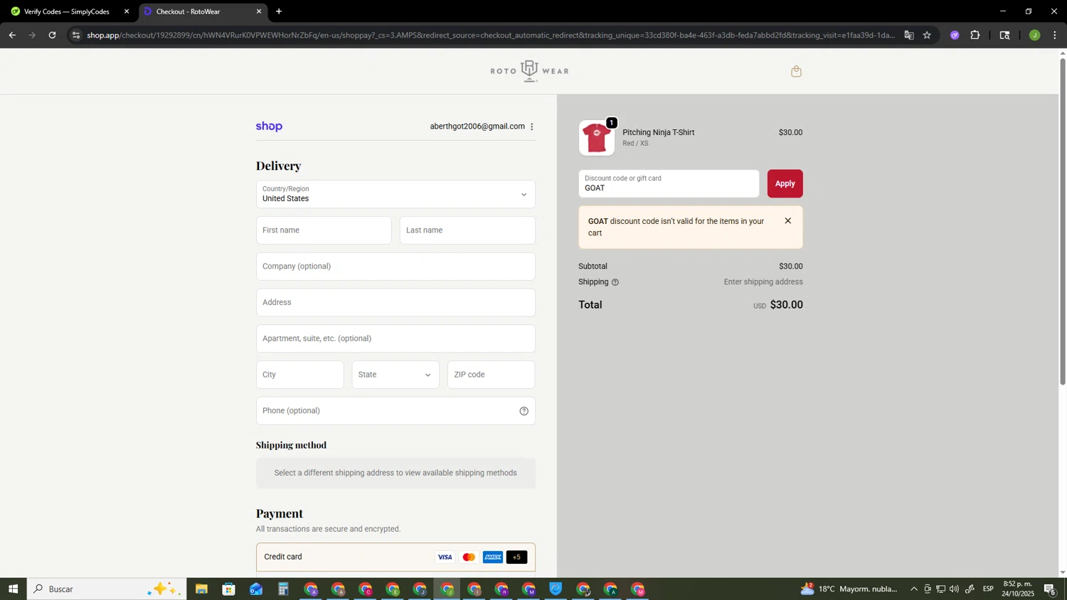Click the phone field help icon

[x=524, y=411]
